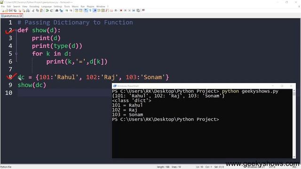Redo the edit via toolbar Redo icon
This screenshot has width=301, height=169.
pos(51,10)
